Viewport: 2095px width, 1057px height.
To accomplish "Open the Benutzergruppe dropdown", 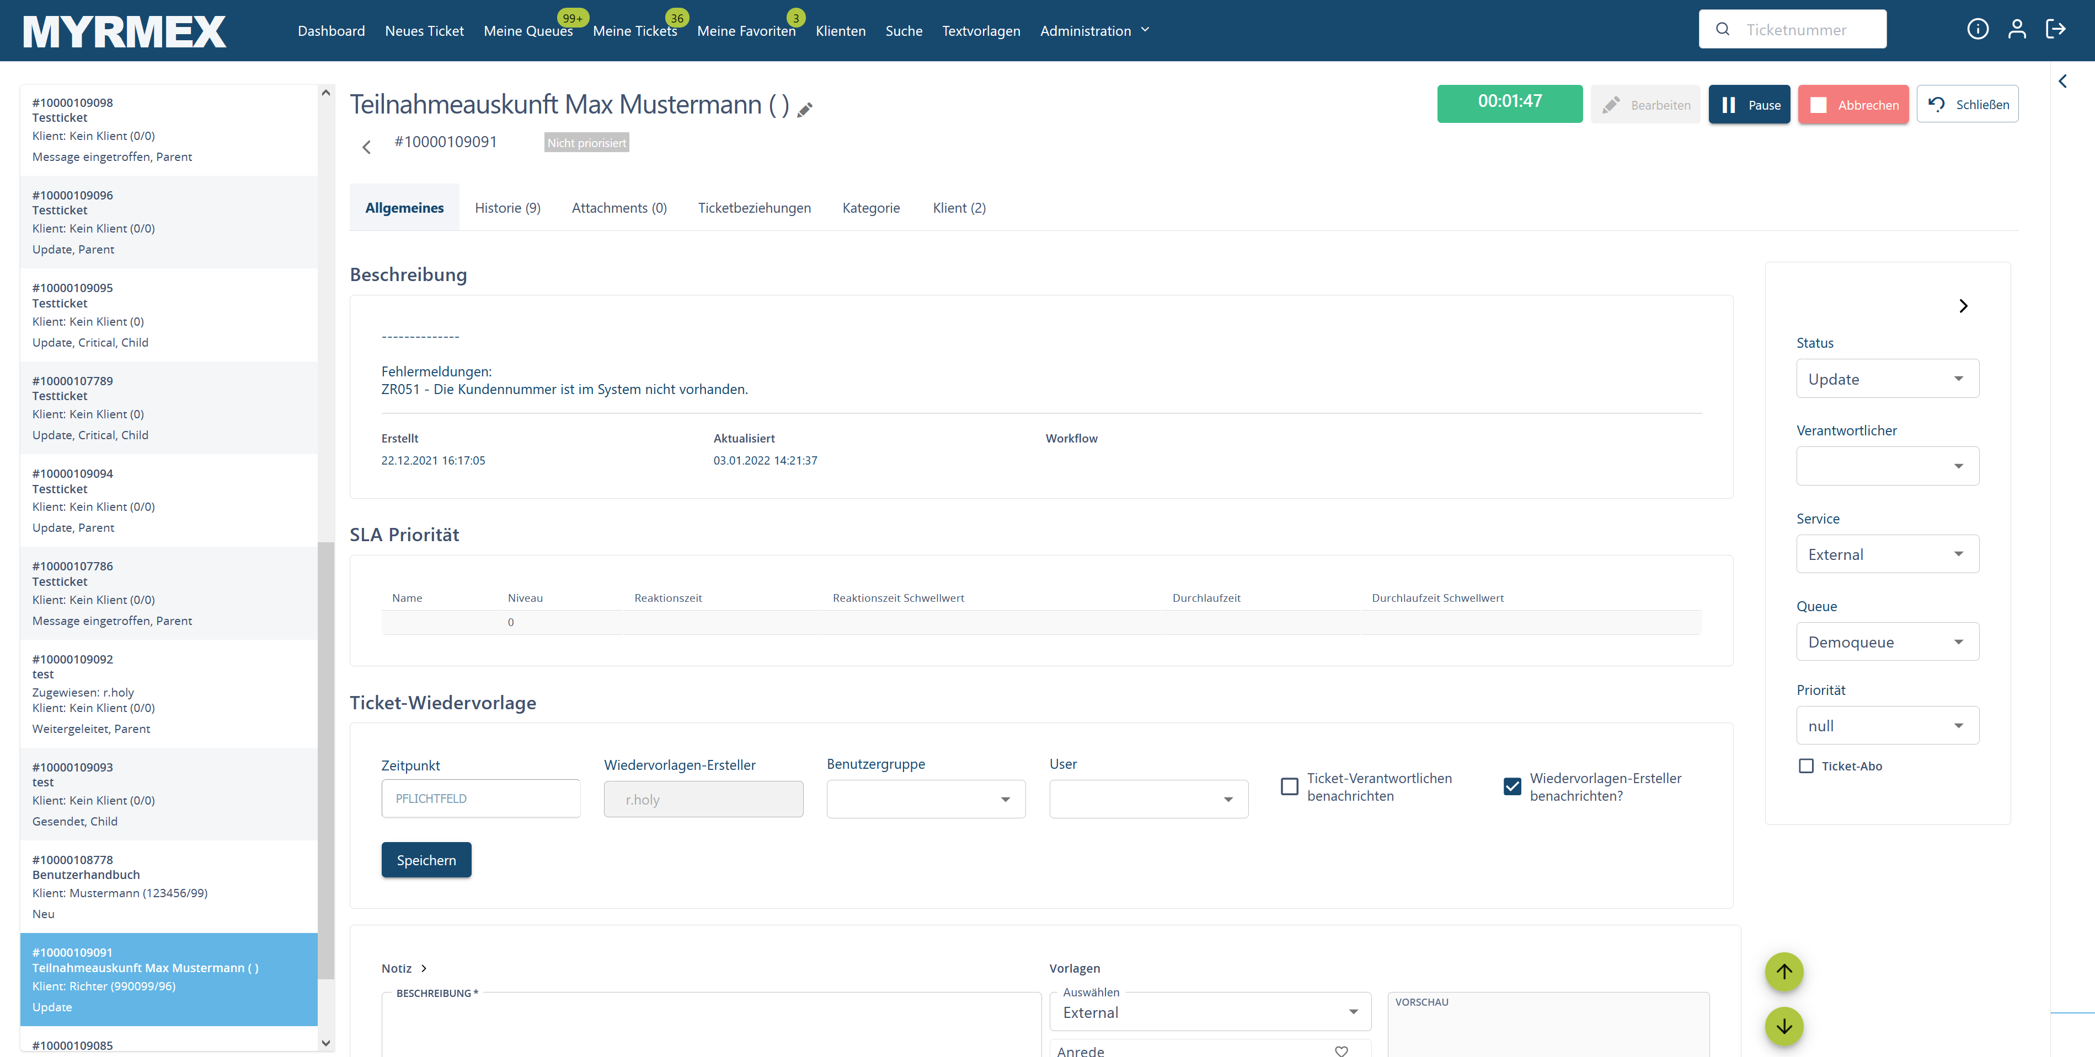I will click(x=926, y=800).
